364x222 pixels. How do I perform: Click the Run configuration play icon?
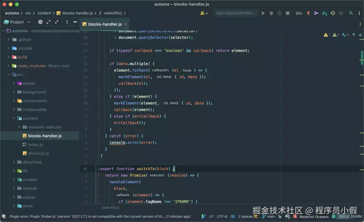coord(263,13)
